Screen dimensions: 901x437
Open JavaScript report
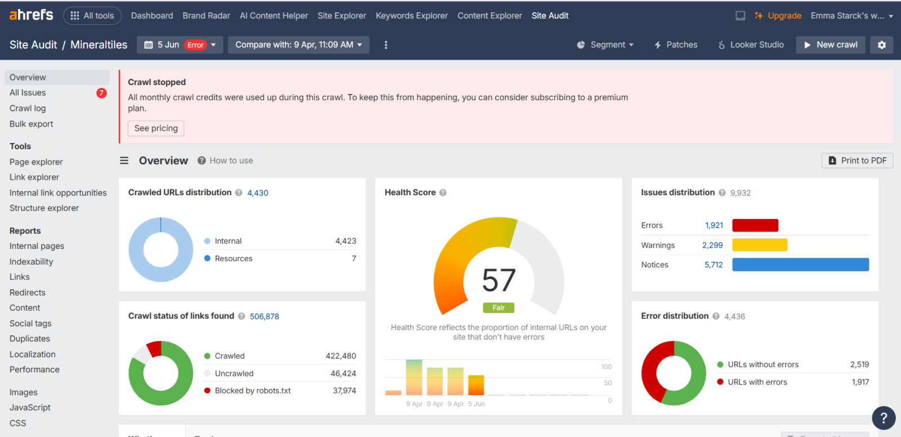[30, 407]
